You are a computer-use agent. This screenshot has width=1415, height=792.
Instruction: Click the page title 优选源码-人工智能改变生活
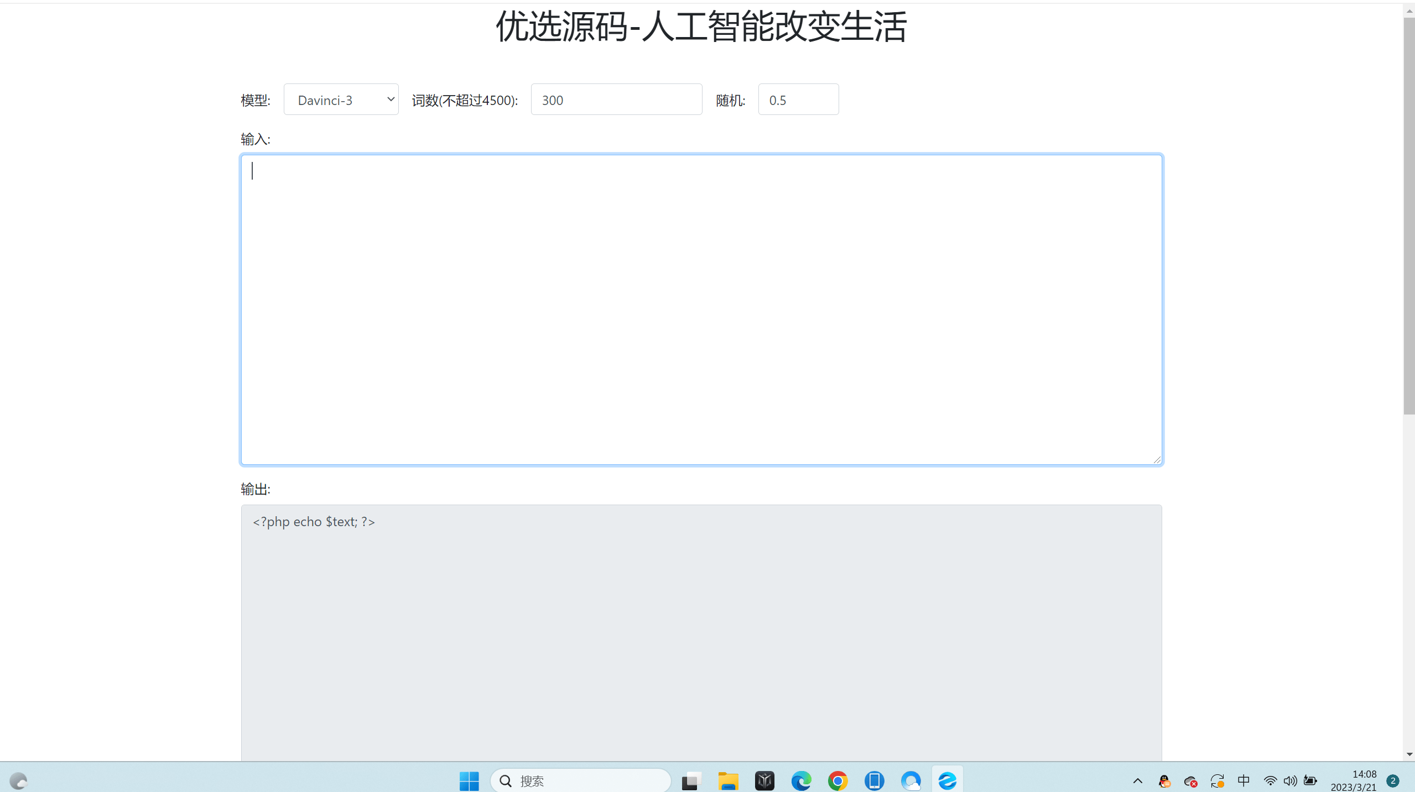[701, 27]
